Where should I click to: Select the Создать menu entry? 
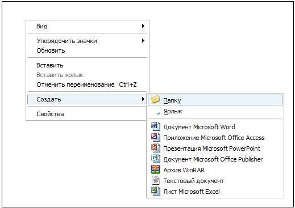click(87, 99)
